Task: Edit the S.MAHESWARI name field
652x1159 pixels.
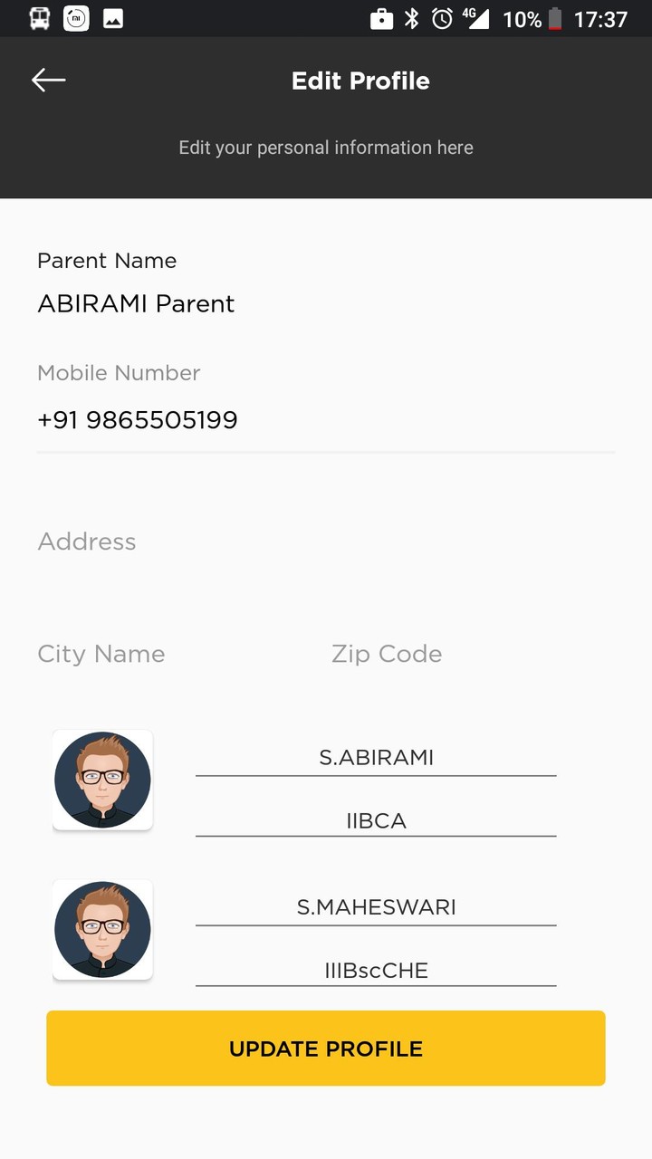Action: coord(376,906)
